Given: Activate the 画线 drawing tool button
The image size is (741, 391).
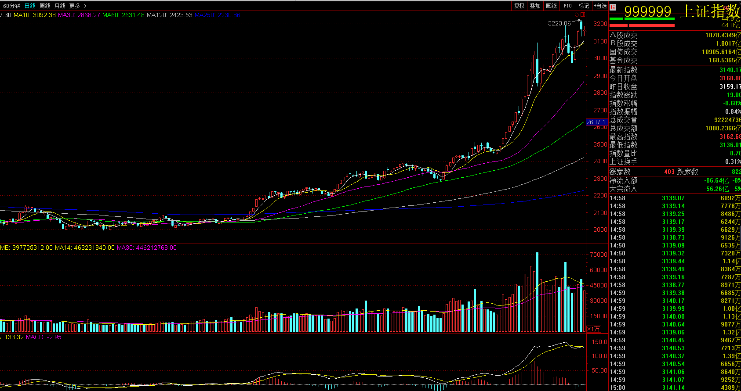Looking at the screenshot, I should coord(551,6).
